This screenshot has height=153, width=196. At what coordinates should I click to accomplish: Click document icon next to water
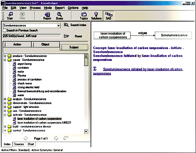point(15,95)
